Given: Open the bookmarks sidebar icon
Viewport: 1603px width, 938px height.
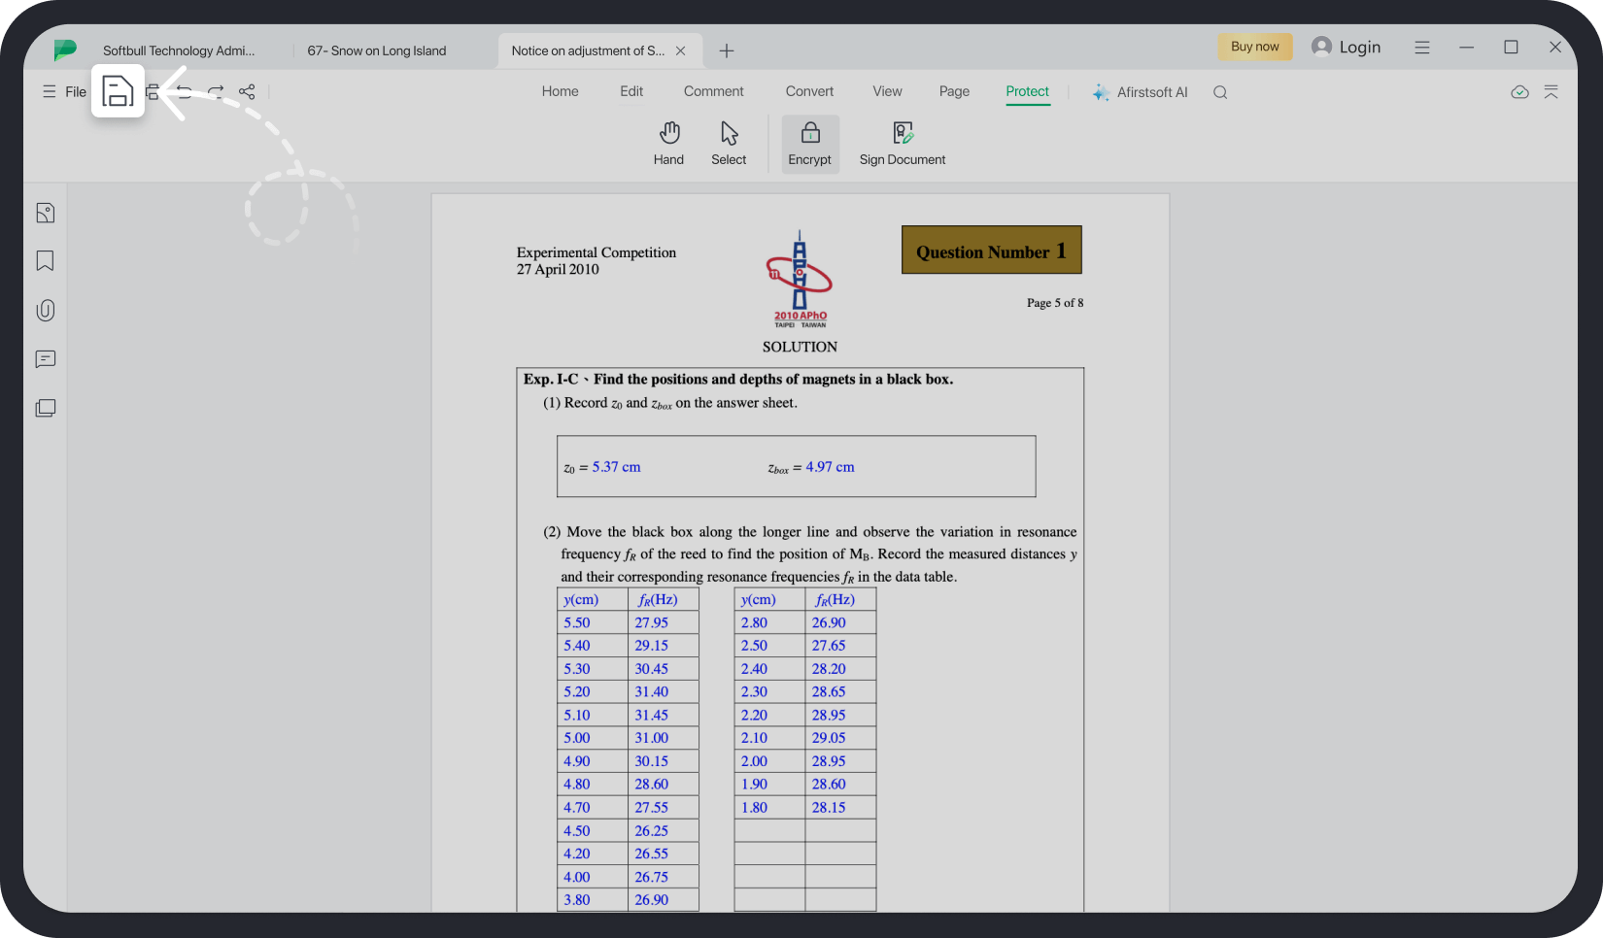Looking at the screenshot, I should pos(46,261).
